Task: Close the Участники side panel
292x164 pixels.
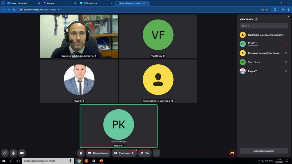Action: click(x=288, y=17)
